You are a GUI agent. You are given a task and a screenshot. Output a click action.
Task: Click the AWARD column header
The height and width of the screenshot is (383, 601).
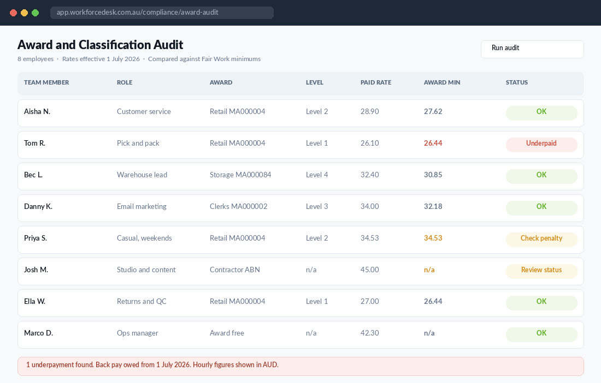(221, 82)
